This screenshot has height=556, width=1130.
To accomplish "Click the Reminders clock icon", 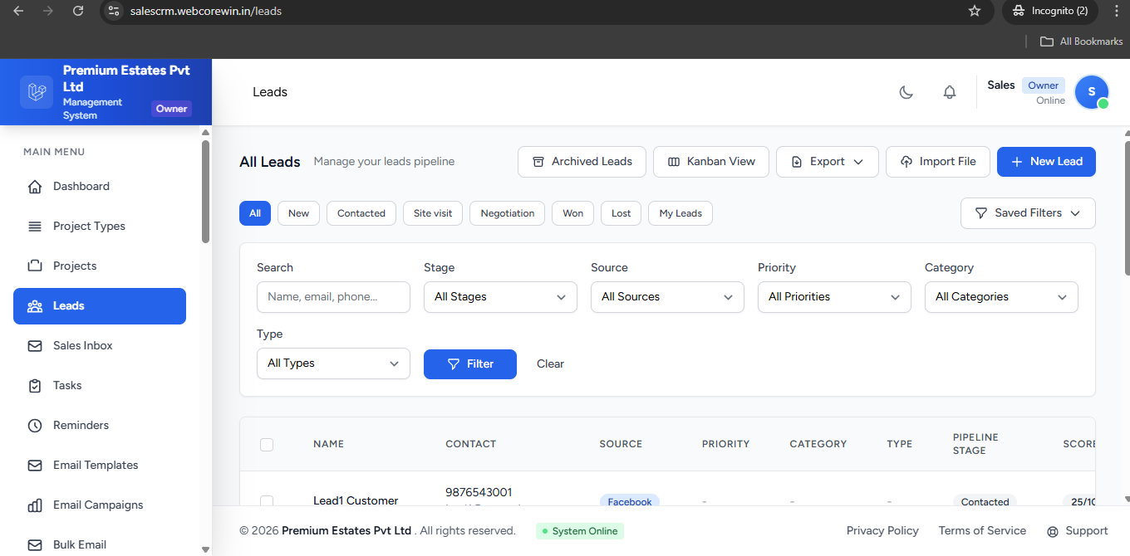I will [x=35, y=426].
